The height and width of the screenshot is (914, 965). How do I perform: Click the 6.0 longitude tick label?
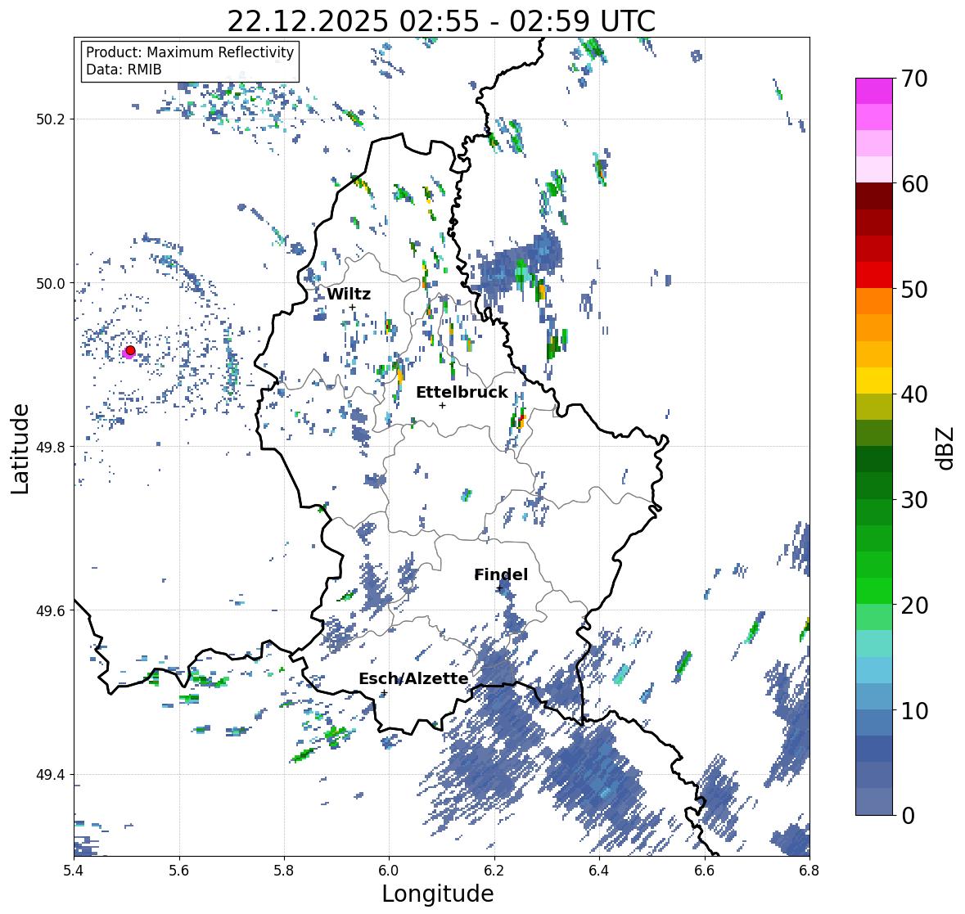[x=389, y=871]
